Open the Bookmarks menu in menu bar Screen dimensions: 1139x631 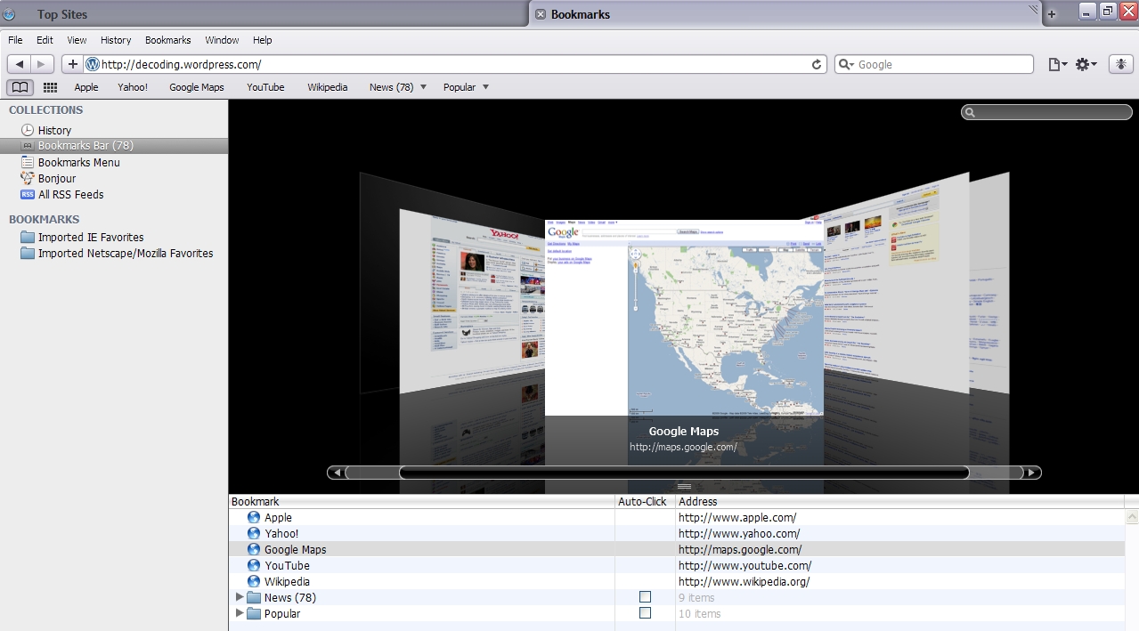point(167,40)
